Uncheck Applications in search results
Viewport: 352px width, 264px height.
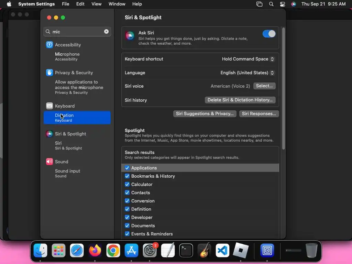[x=127, y=168]
